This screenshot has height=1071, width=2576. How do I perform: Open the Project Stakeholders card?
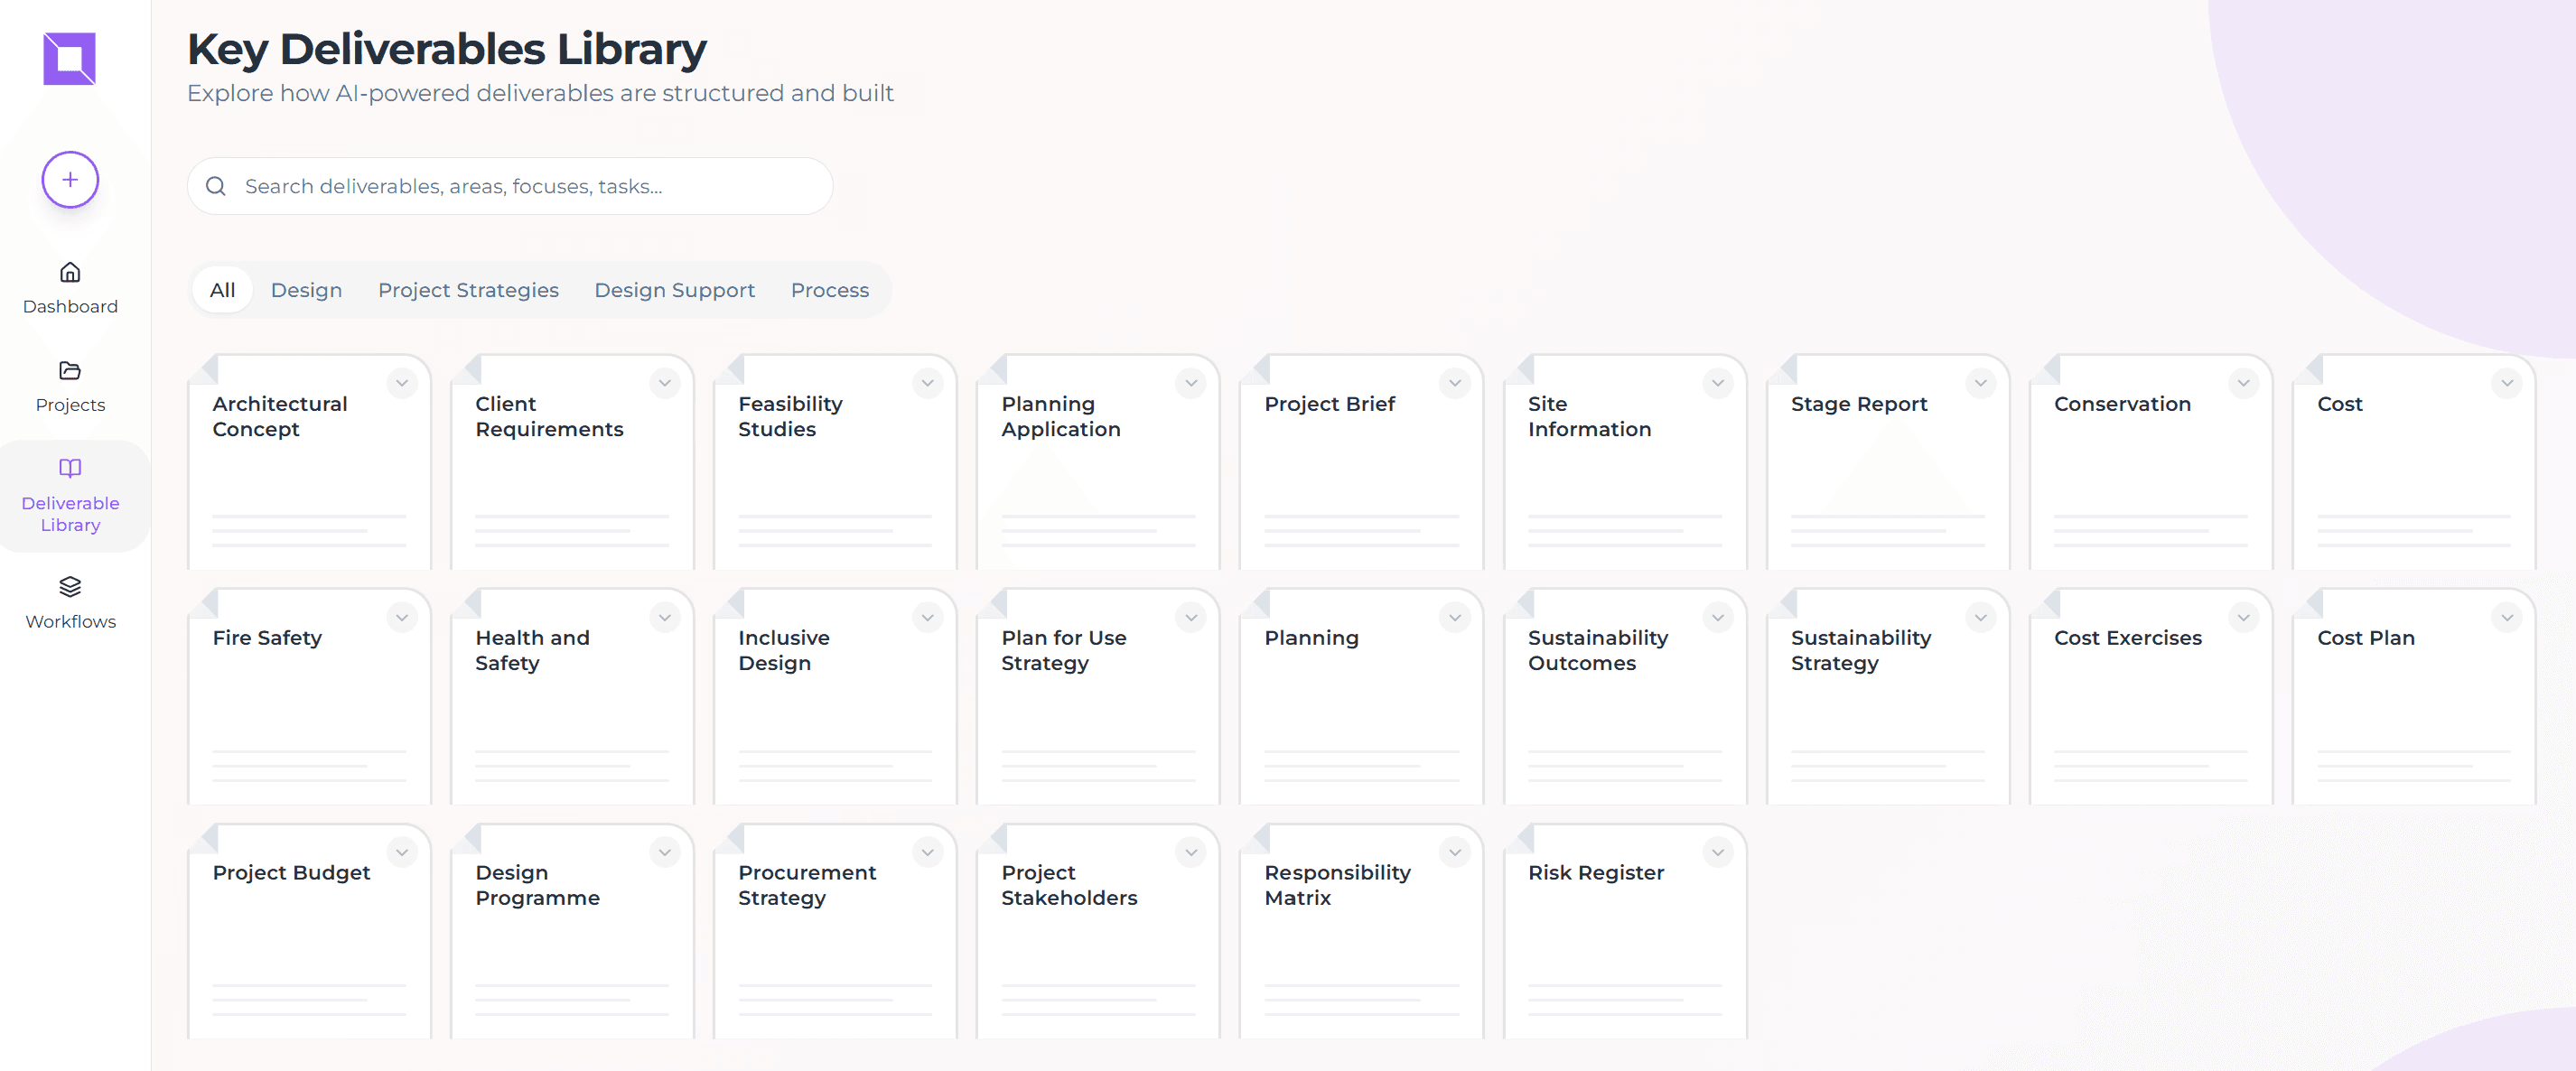(1098, 931)
